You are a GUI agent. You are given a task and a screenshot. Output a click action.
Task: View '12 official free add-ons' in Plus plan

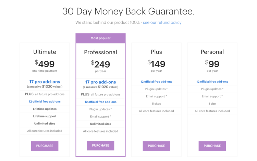(x=156, y=82)
